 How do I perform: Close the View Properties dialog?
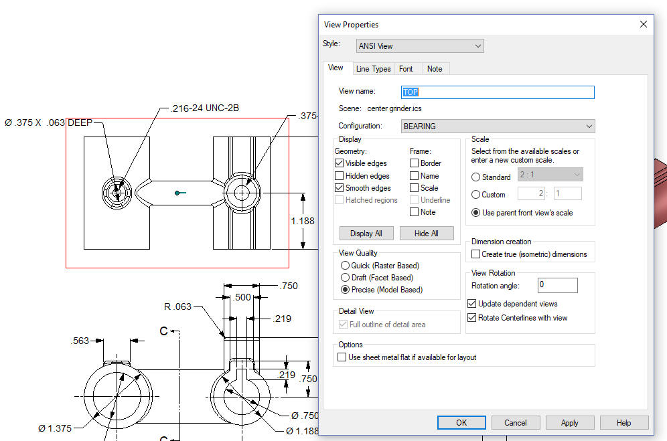[643, 24]
